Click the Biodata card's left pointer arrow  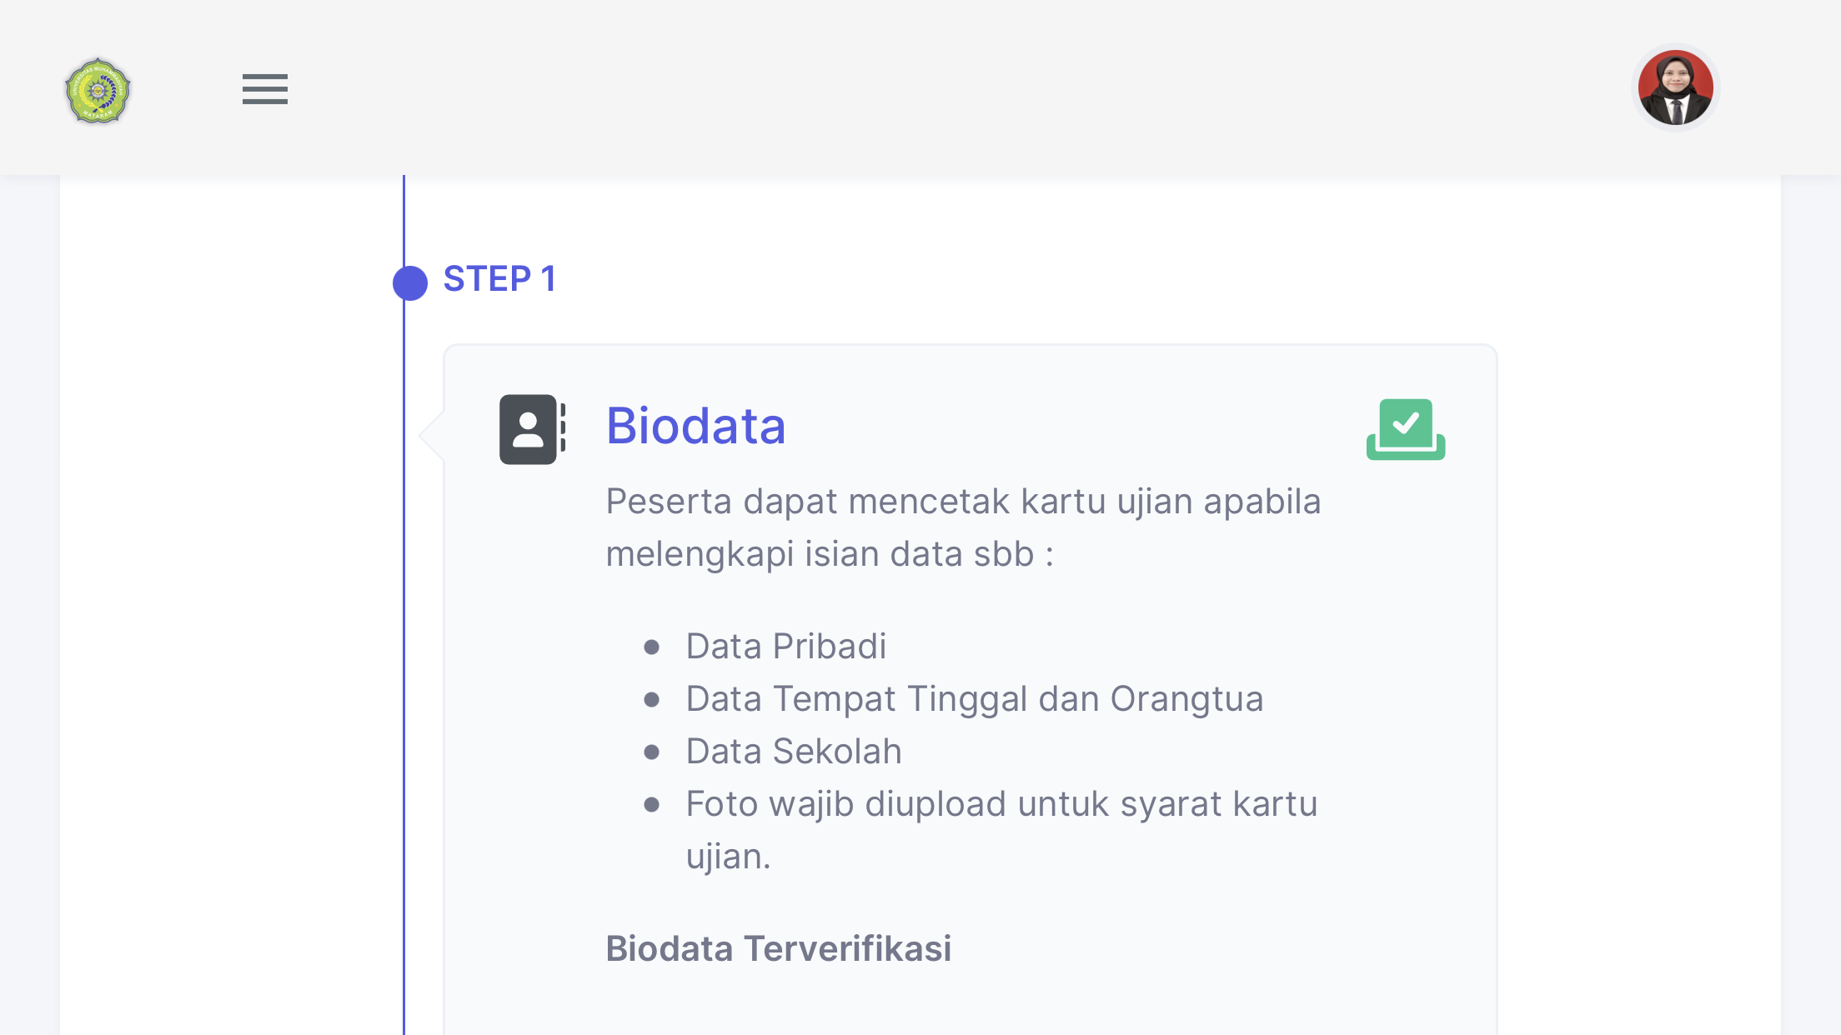[431, 434]
